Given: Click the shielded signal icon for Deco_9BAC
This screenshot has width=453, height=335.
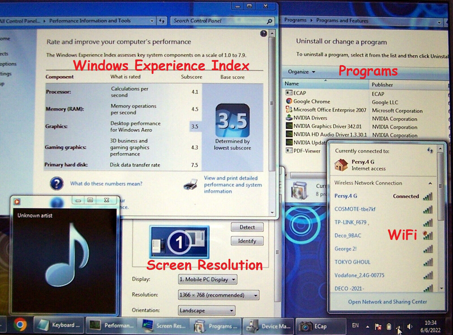Looking at the screenshot, I should 428,235.
